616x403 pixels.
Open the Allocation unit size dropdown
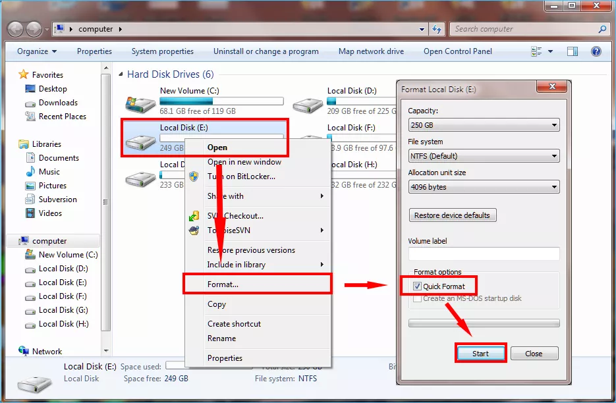(x=484, y=187)
